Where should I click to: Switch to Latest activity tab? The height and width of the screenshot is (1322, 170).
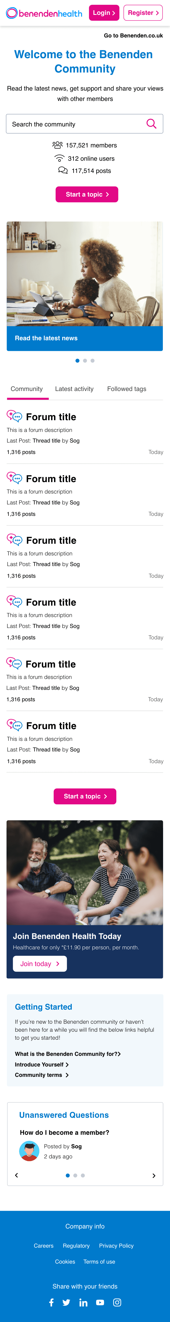pyautogui.click(x=74, y=389)
